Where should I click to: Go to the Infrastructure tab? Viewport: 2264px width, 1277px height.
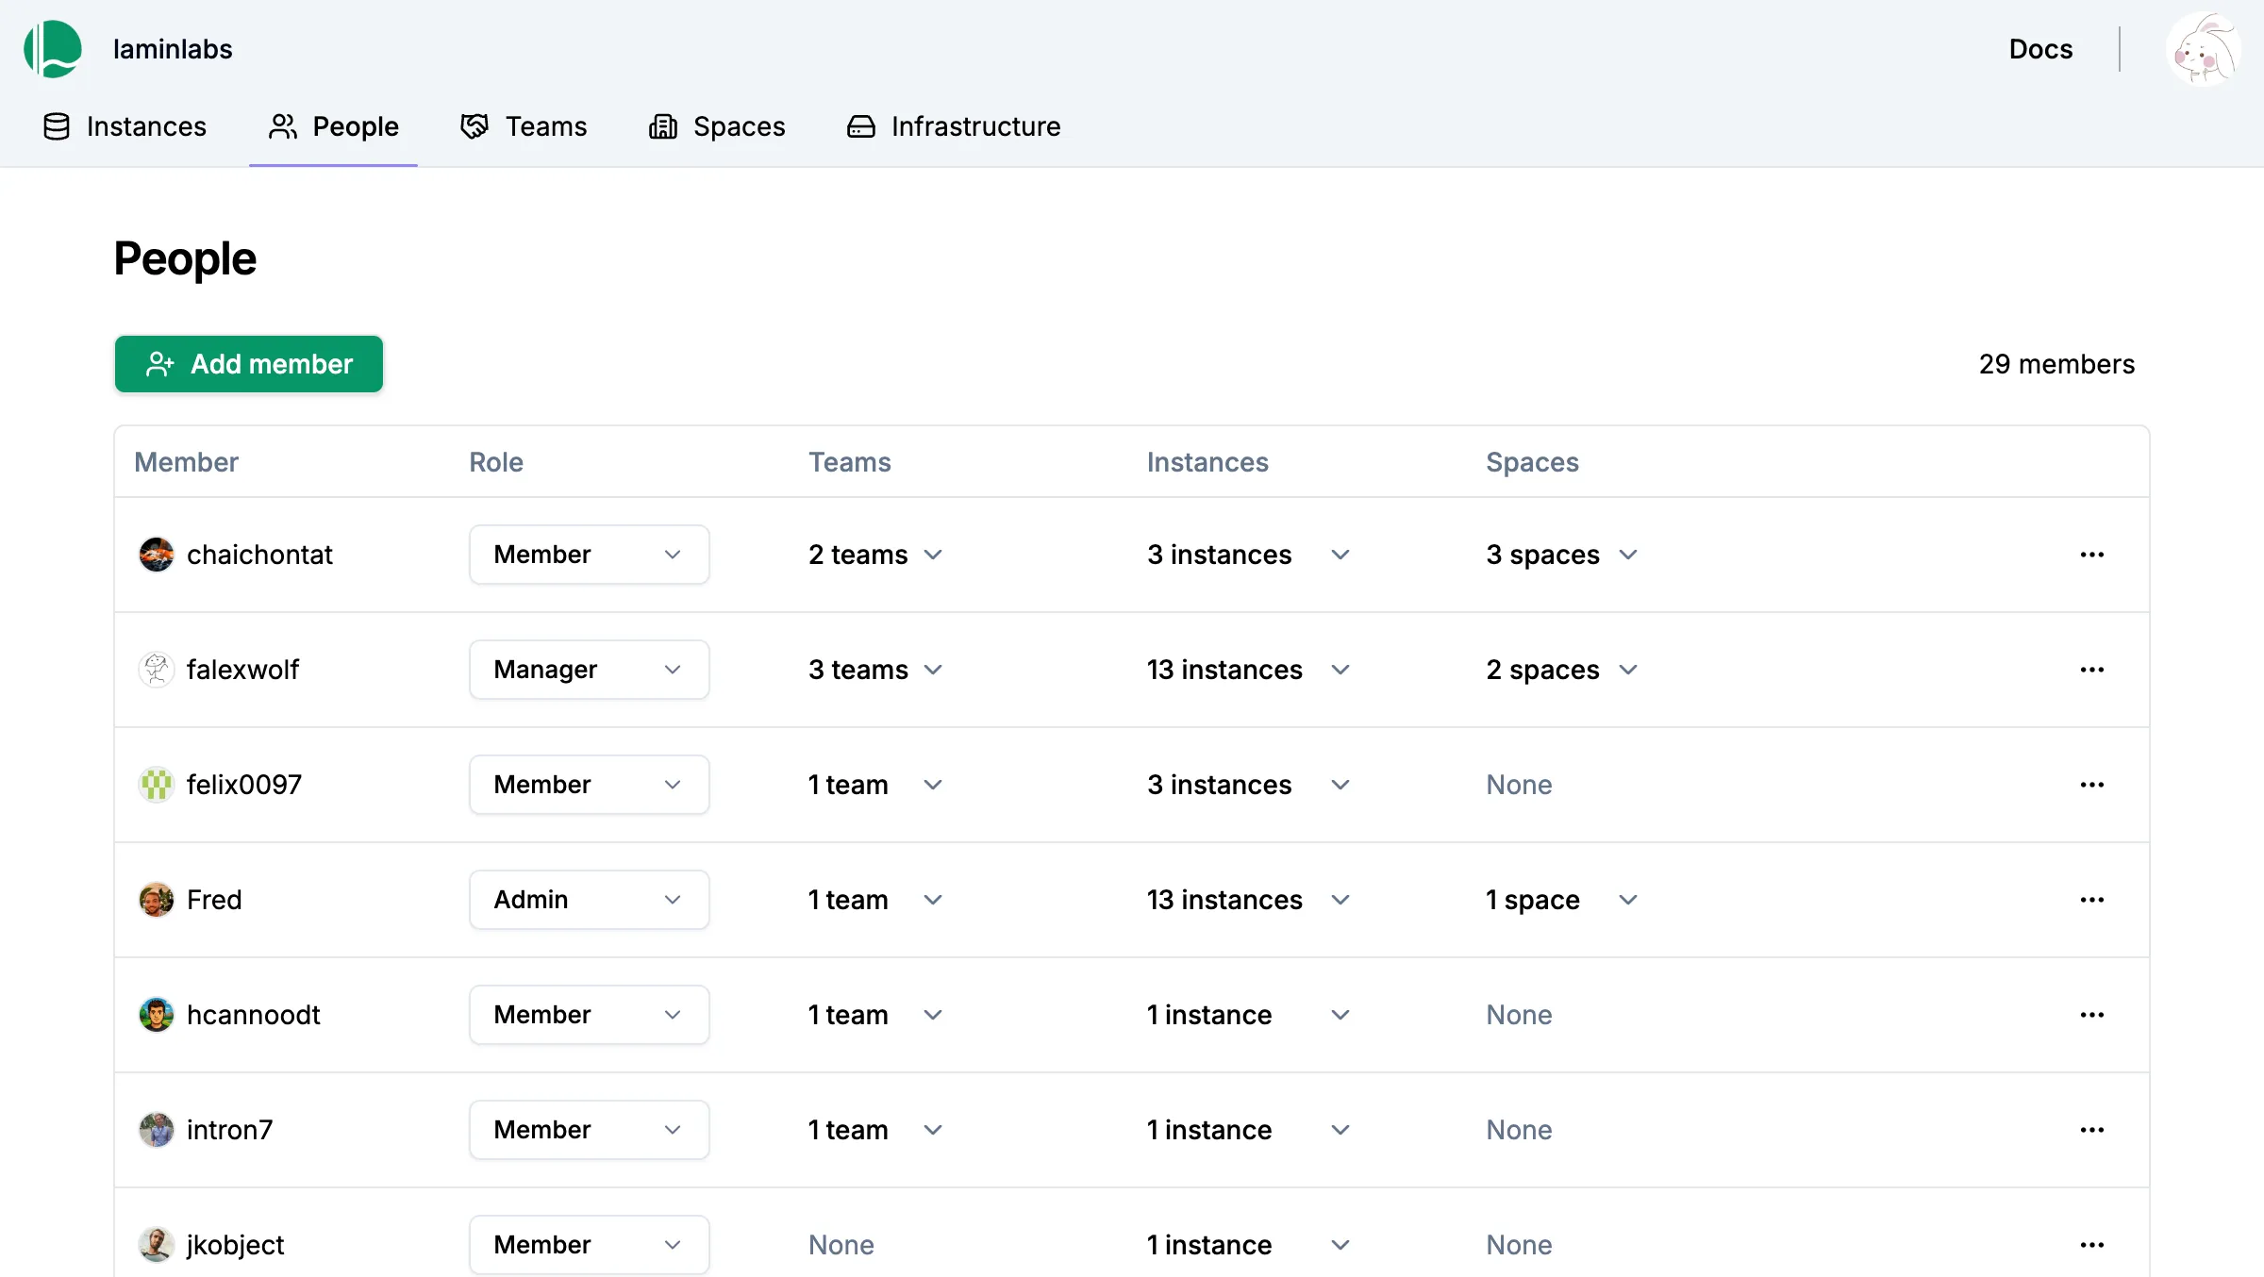point(954,126)
